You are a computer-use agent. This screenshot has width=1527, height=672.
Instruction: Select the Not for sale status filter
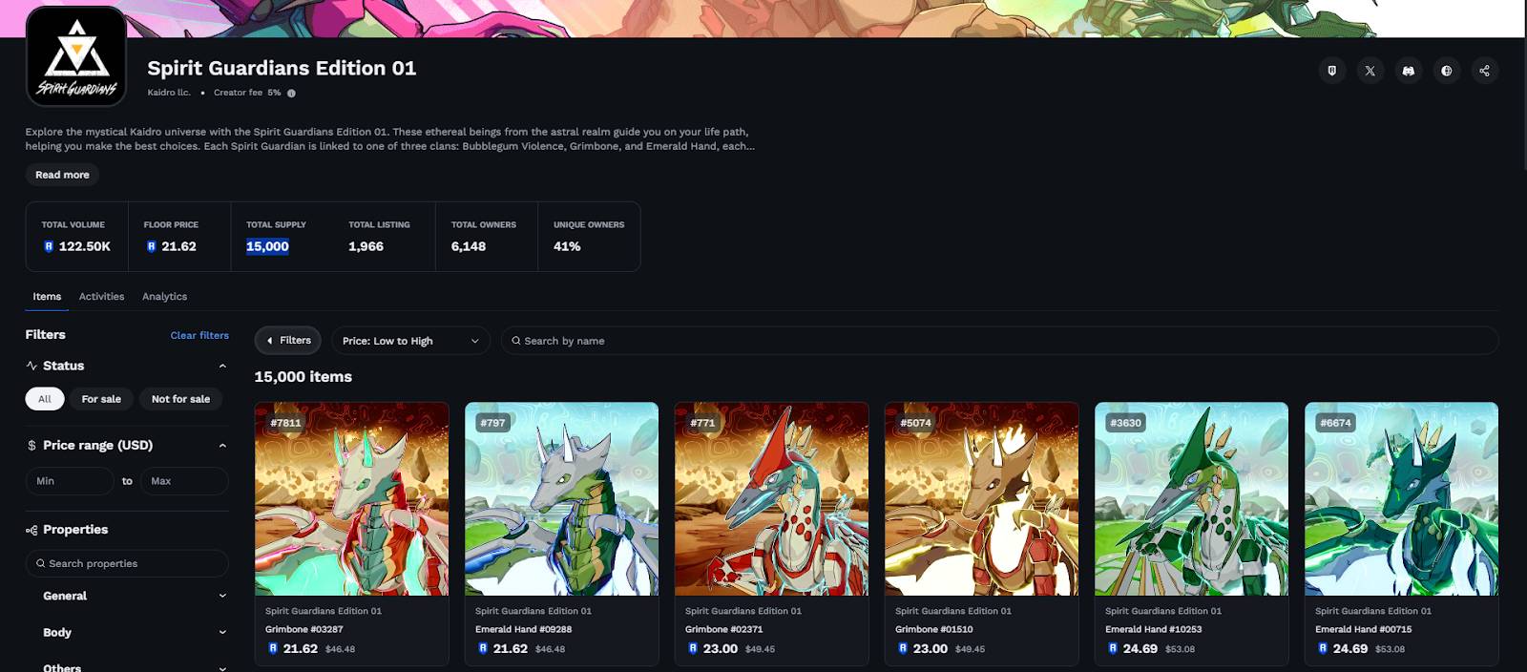coord(180,399)
